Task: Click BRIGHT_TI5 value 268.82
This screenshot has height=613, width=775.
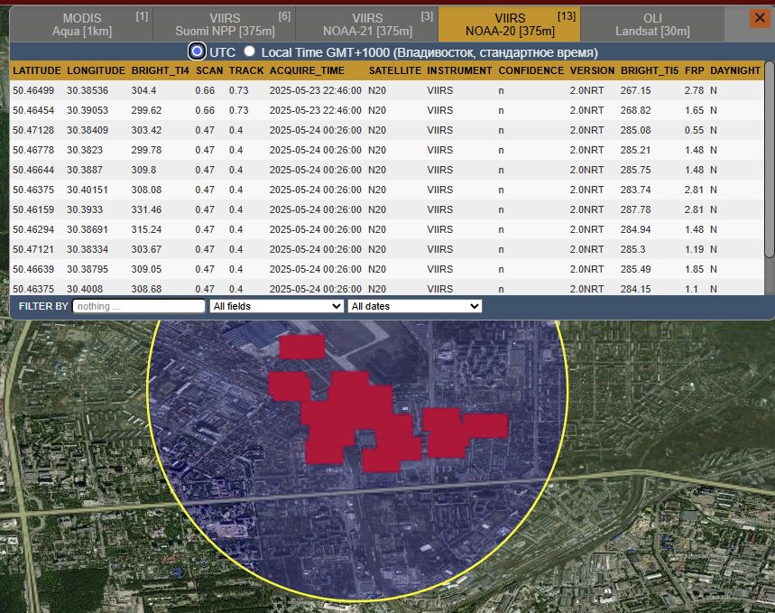Action: coord(636,110)
